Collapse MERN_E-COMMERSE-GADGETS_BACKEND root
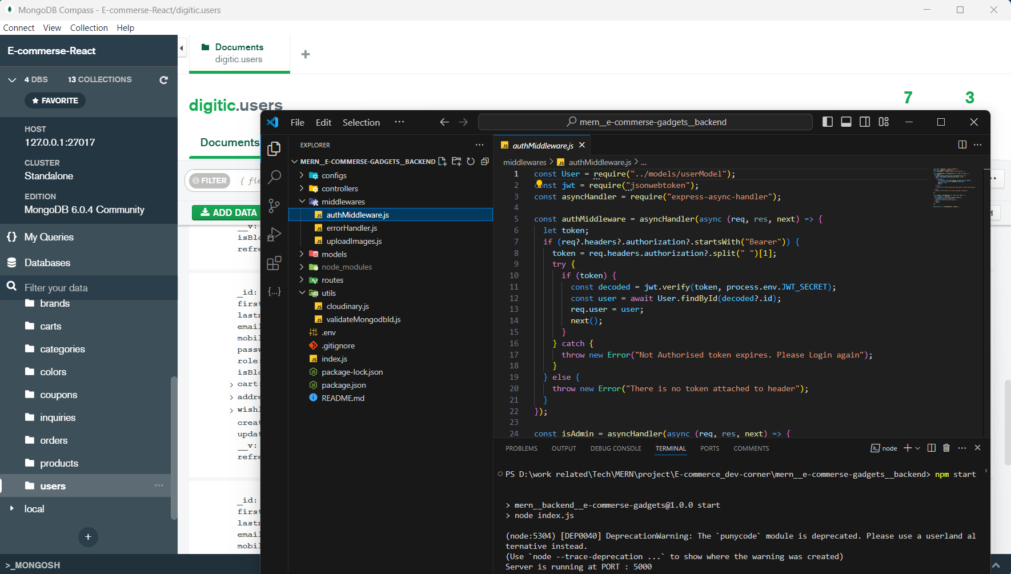The image size is (1011, 574). [x=295, y=162]
